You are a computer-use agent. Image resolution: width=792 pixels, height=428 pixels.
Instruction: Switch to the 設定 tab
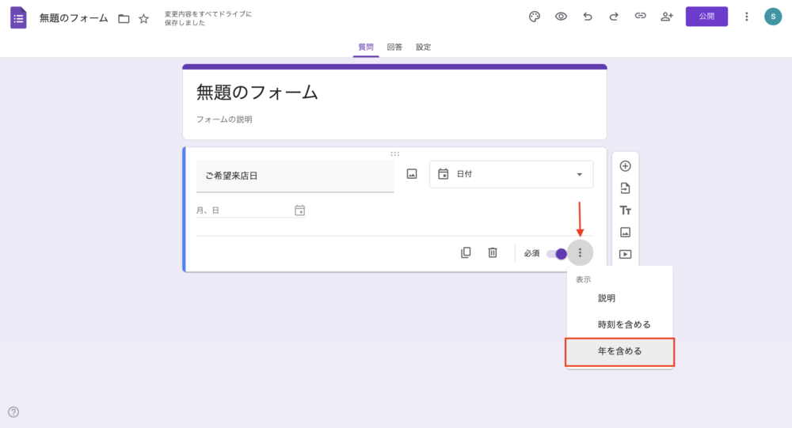[x=423, y=47]
